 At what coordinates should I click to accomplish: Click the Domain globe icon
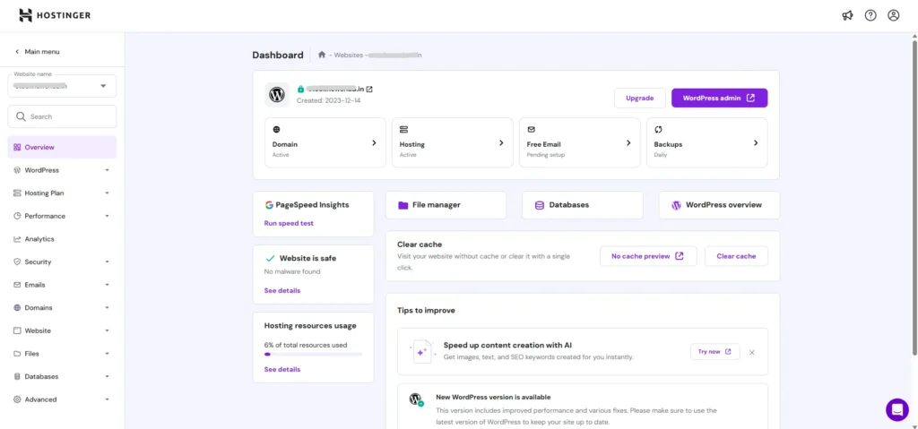[276, 129]
